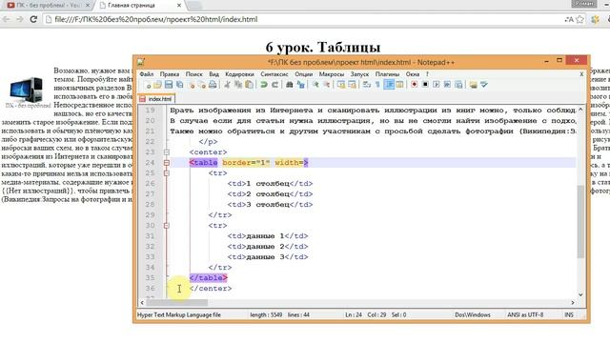Play back the recorded macro
The width and height of the screenshot is (610, 343).
coord(437,85)
